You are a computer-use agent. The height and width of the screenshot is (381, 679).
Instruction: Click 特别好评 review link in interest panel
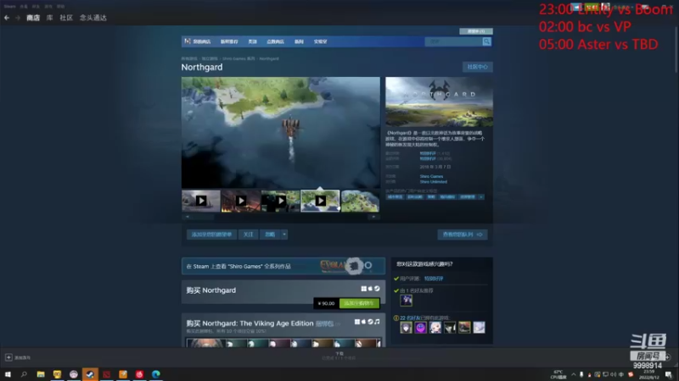point(434,279)
